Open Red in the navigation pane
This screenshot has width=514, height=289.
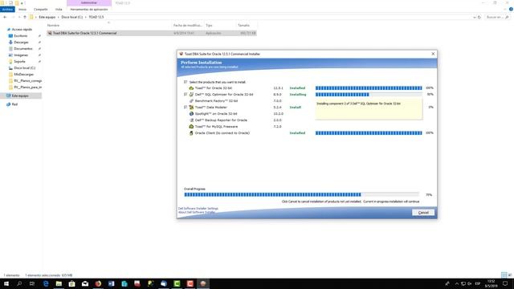pos(14,104)
